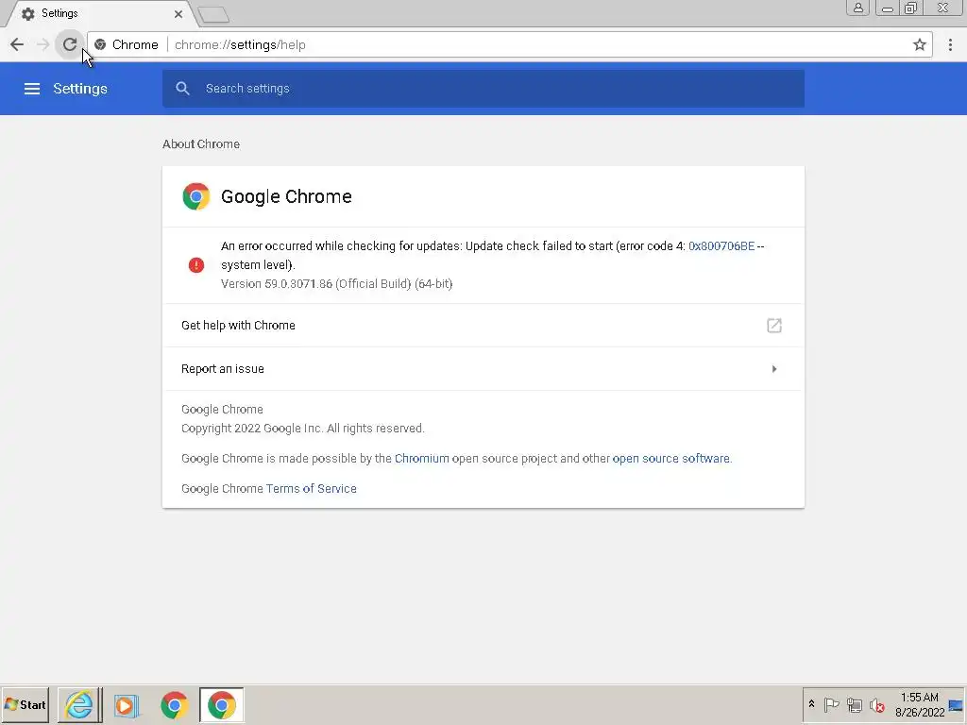Restore down the Chrome window
The height and width of the screenshot is (725, 967).
click(x=910, y=8)
